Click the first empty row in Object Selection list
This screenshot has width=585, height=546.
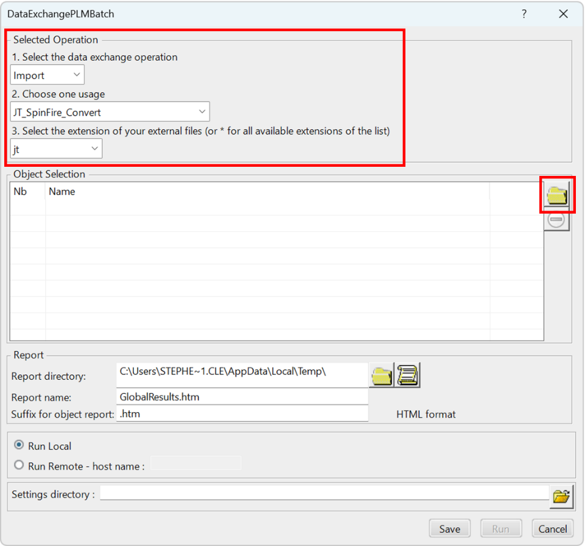(276, 208)
